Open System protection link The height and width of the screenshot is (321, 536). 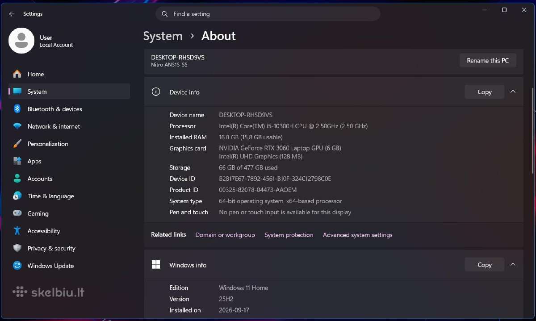289,235
